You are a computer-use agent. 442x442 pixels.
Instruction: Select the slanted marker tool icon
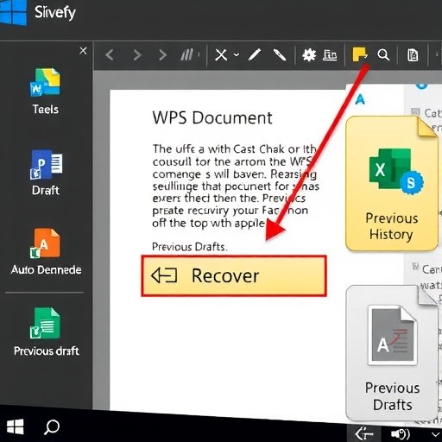(x=280, y=54)
